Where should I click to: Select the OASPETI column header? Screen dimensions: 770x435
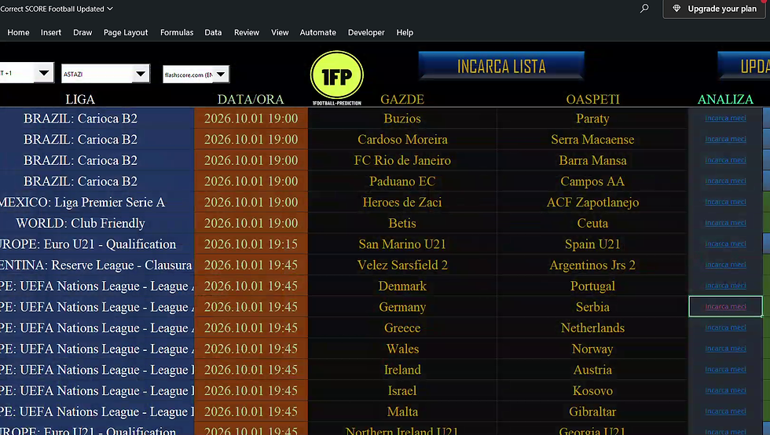[592, 99]
